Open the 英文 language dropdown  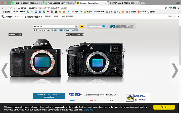tap(19, 17)
